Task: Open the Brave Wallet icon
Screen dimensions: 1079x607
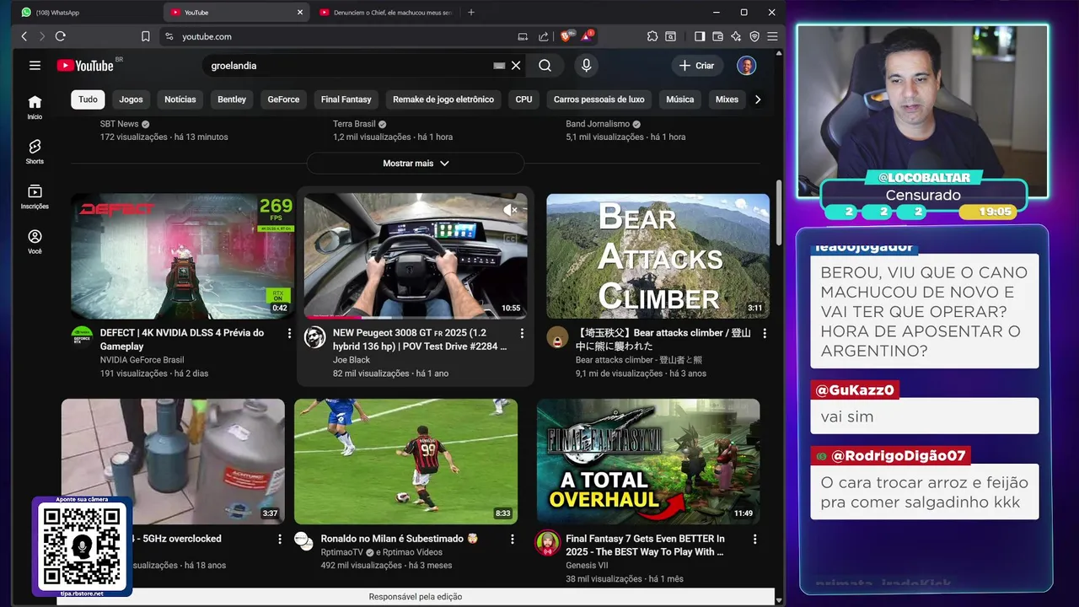Action: coord(718,36)
